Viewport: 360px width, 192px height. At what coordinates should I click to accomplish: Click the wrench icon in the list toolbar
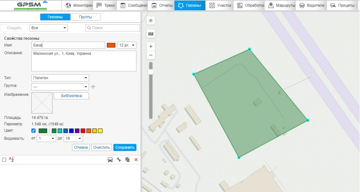119,160
